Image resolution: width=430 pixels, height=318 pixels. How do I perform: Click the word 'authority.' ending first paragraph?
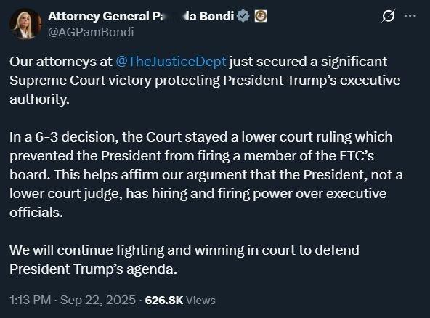tap(39, 99)
